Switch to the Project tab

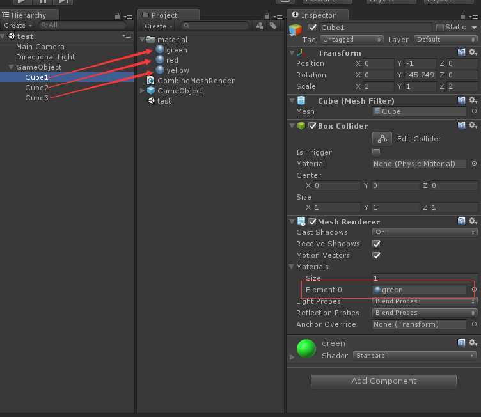164,15
